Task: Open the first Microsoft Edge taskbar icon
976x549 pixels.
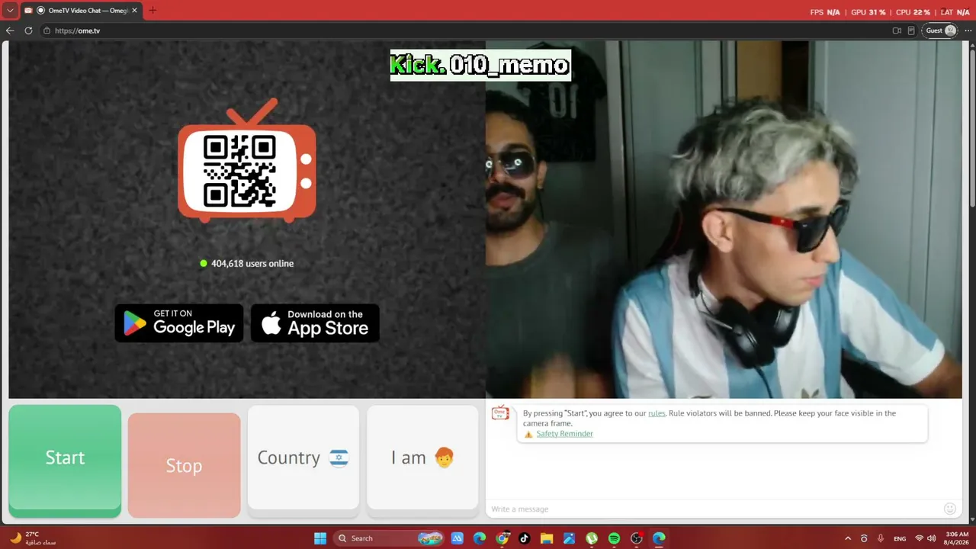Action: pyautogui.click(x=480, y=538)
